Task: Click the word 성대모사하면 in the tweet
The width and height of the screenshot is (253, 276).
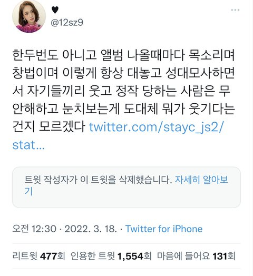Action: click(200, 73)
